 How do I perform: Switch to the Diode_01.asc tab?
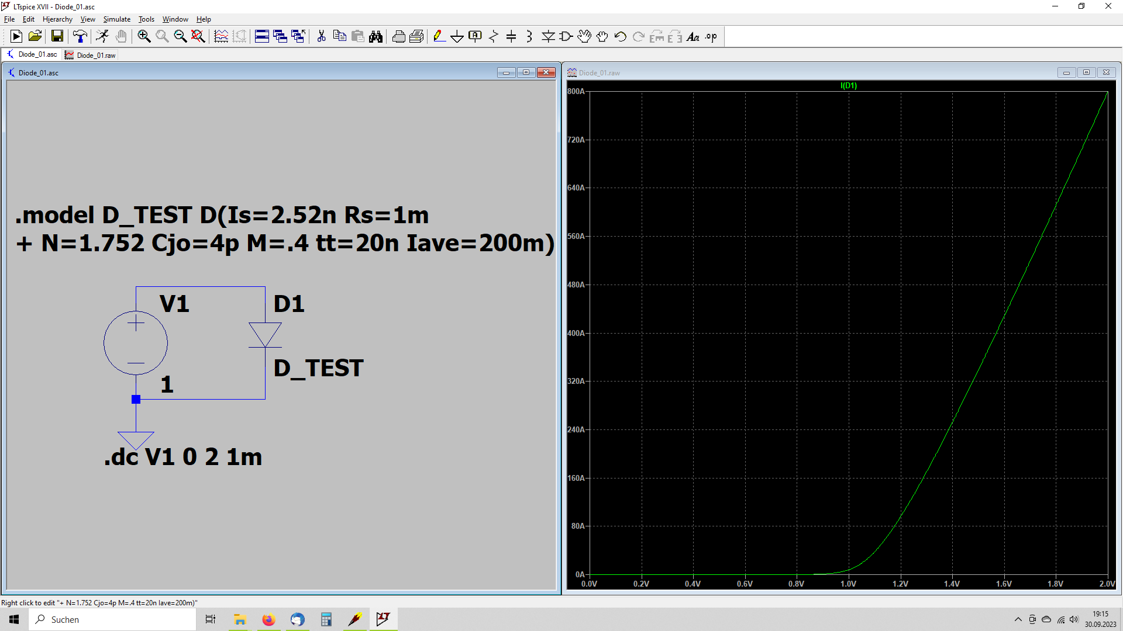pos(32,54)
